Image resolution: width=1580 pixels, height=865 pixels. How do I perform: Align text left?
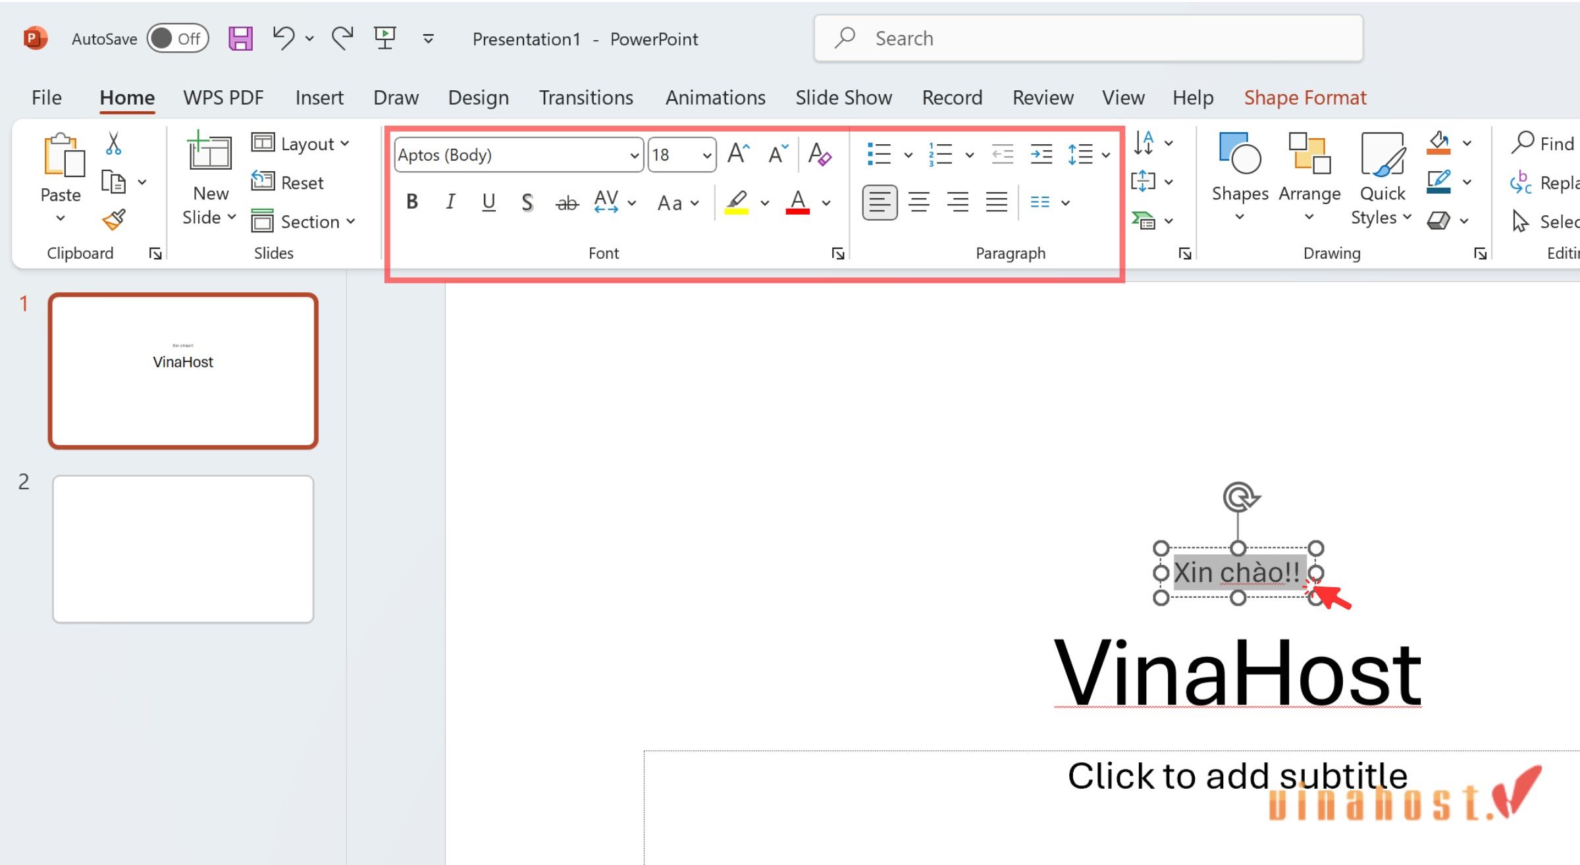click(x=880, y=202)
